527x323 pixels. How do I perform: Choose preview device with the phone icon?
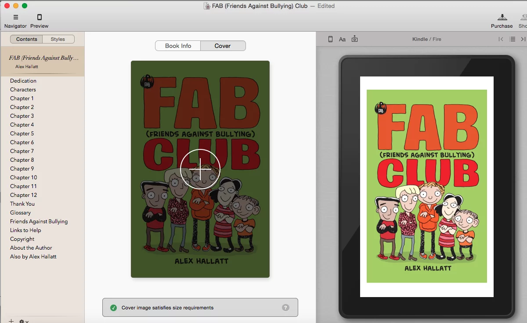[330, 39]
